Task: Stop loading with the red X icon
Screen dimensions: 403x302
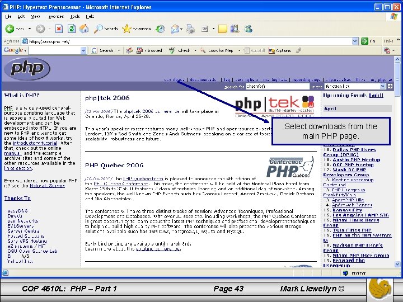Action: [59, 29]
